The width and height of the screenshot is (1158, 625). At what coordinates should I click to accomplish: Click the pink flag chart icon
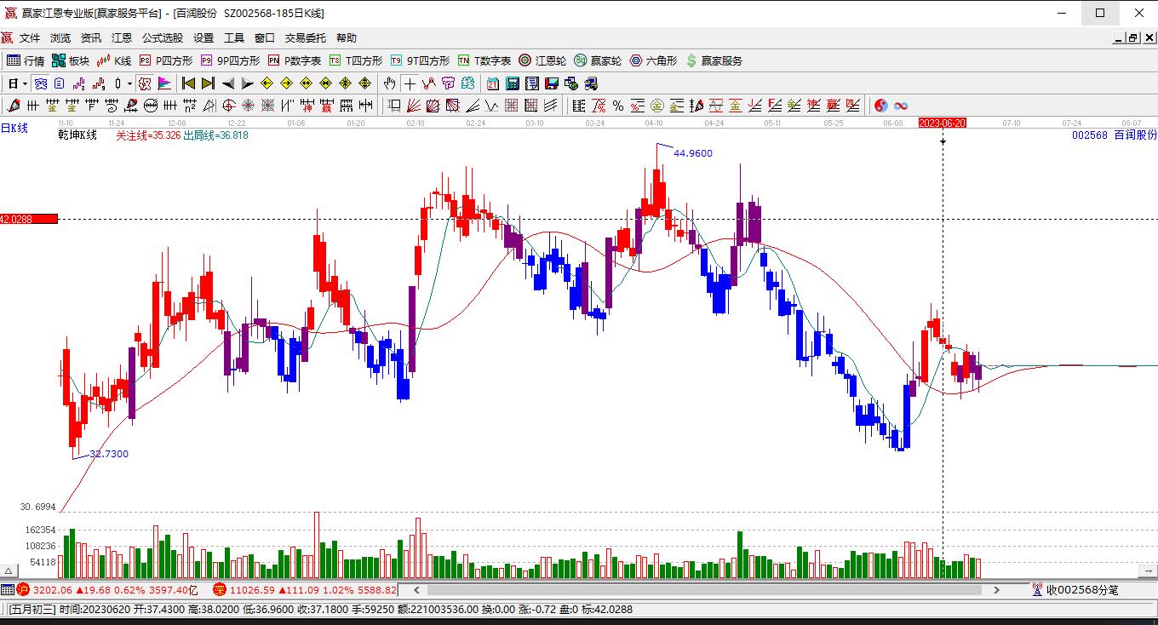coord(164,83)
